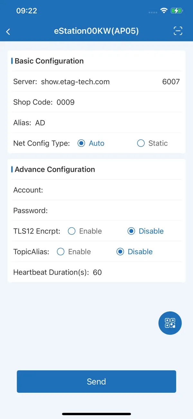
Task: Select Auto net config type
Action: [x=81, y=143]
